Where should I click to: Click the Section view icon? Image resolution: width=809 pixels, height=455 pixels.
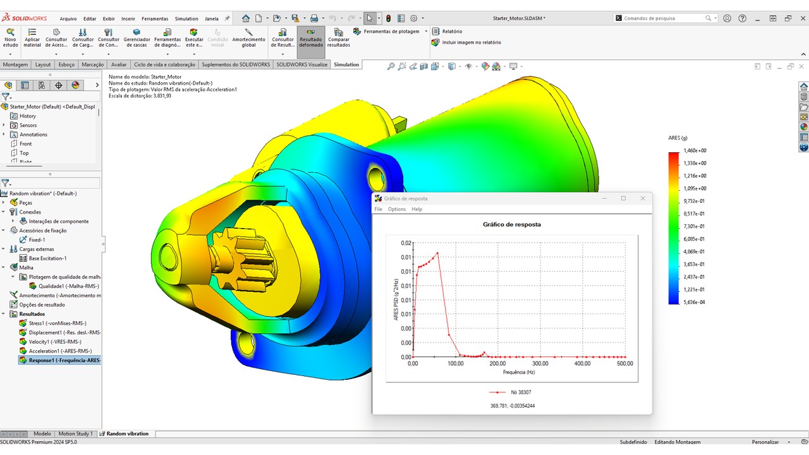(424, 66)
